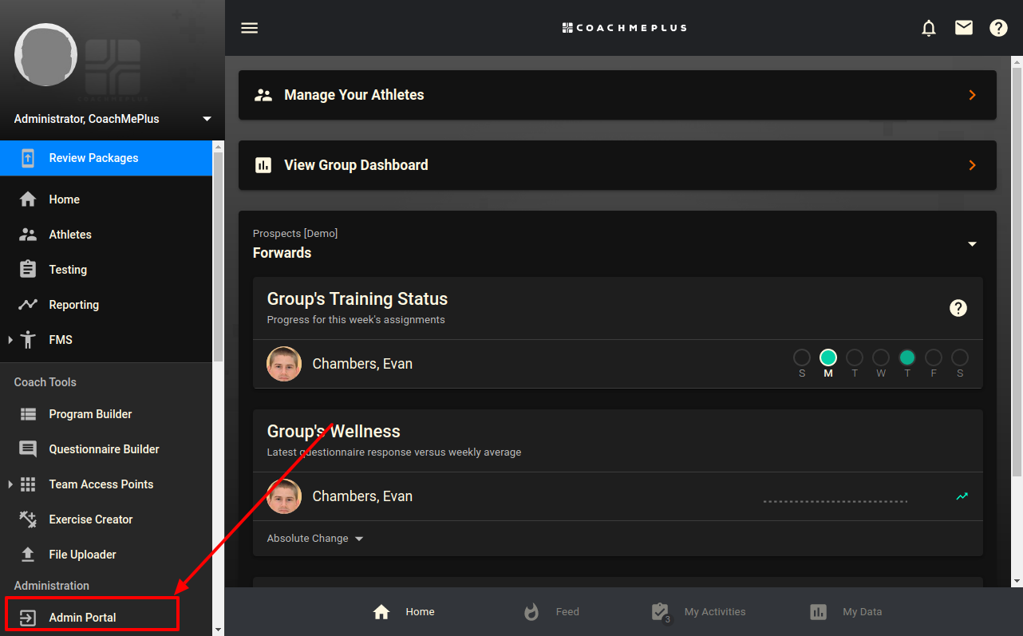Click the Feed flame icon
This screenshot has width=1023, height=636.
[x=531, y=612]
